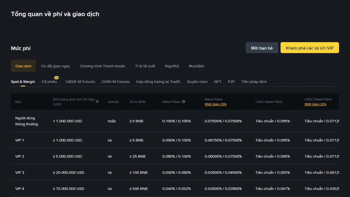The width and height of the screenshot is (350, 197).
Task: Click Tiêu chuẩn / 0.055% USDC cell
Action: 273,172
